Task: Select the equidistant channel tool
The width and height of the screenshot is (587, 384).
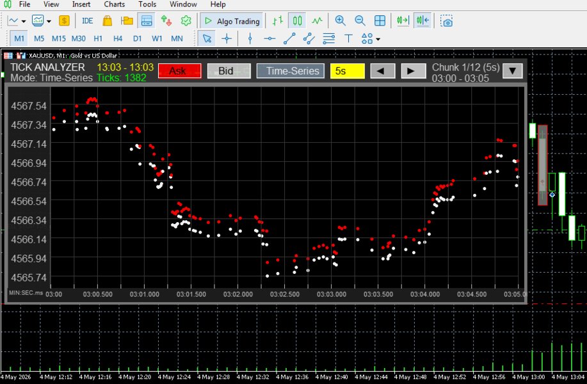Action: tap(309, 38)
